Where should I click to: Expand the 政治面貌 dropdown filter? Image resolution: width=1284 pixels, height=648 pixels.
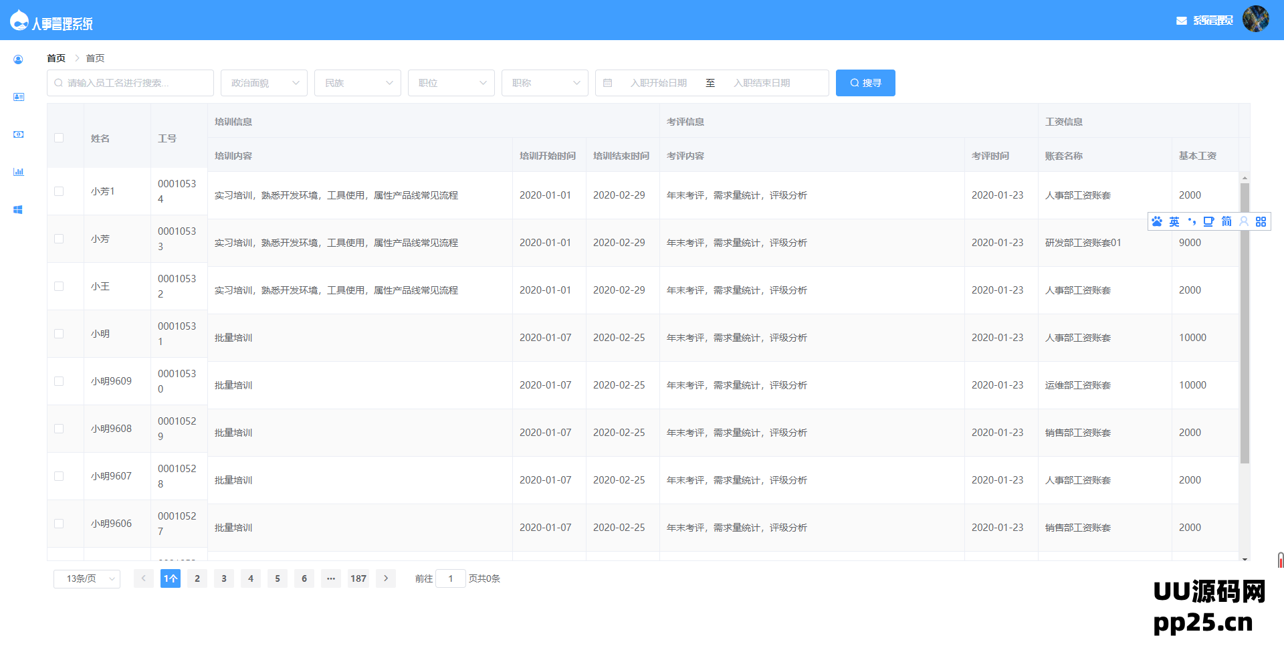(x=264, y=83)
